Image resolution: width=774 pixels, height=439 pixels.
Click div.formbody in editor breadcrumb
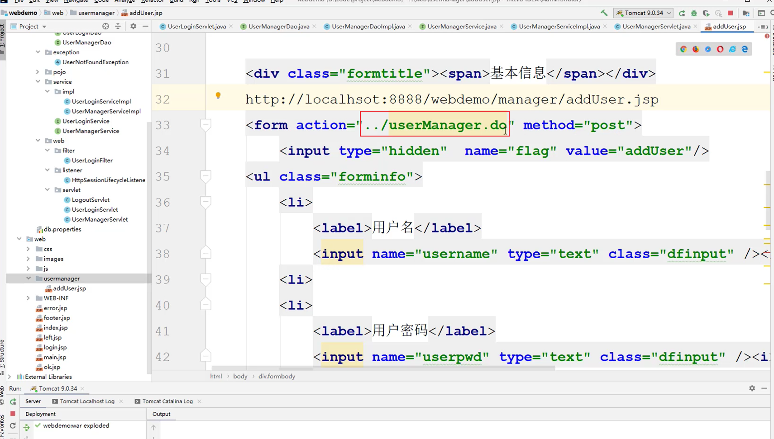(x=277, y=376)
